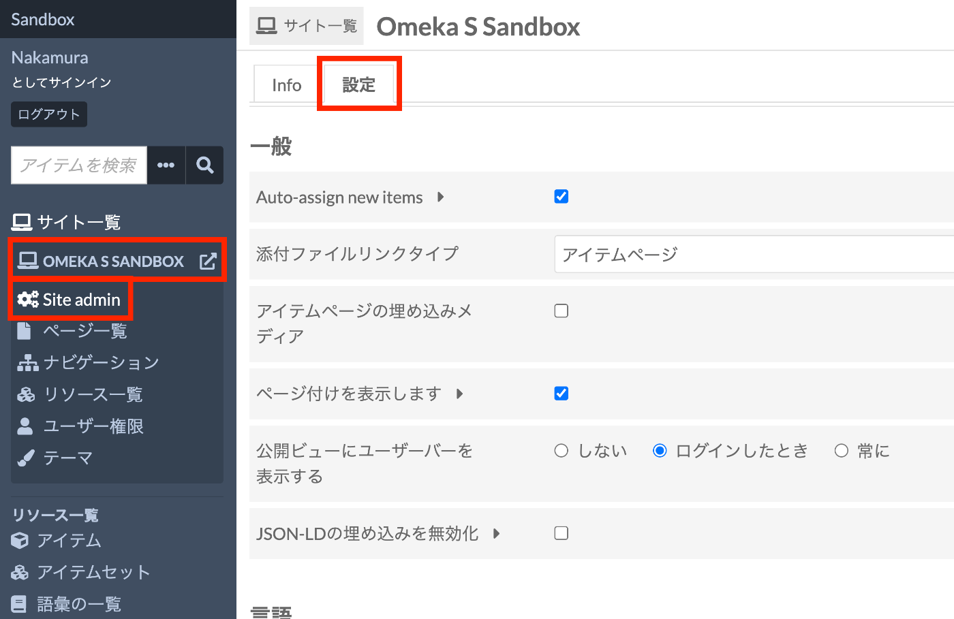
Task: Open advanced search ellipsis button
Action: 166,165
